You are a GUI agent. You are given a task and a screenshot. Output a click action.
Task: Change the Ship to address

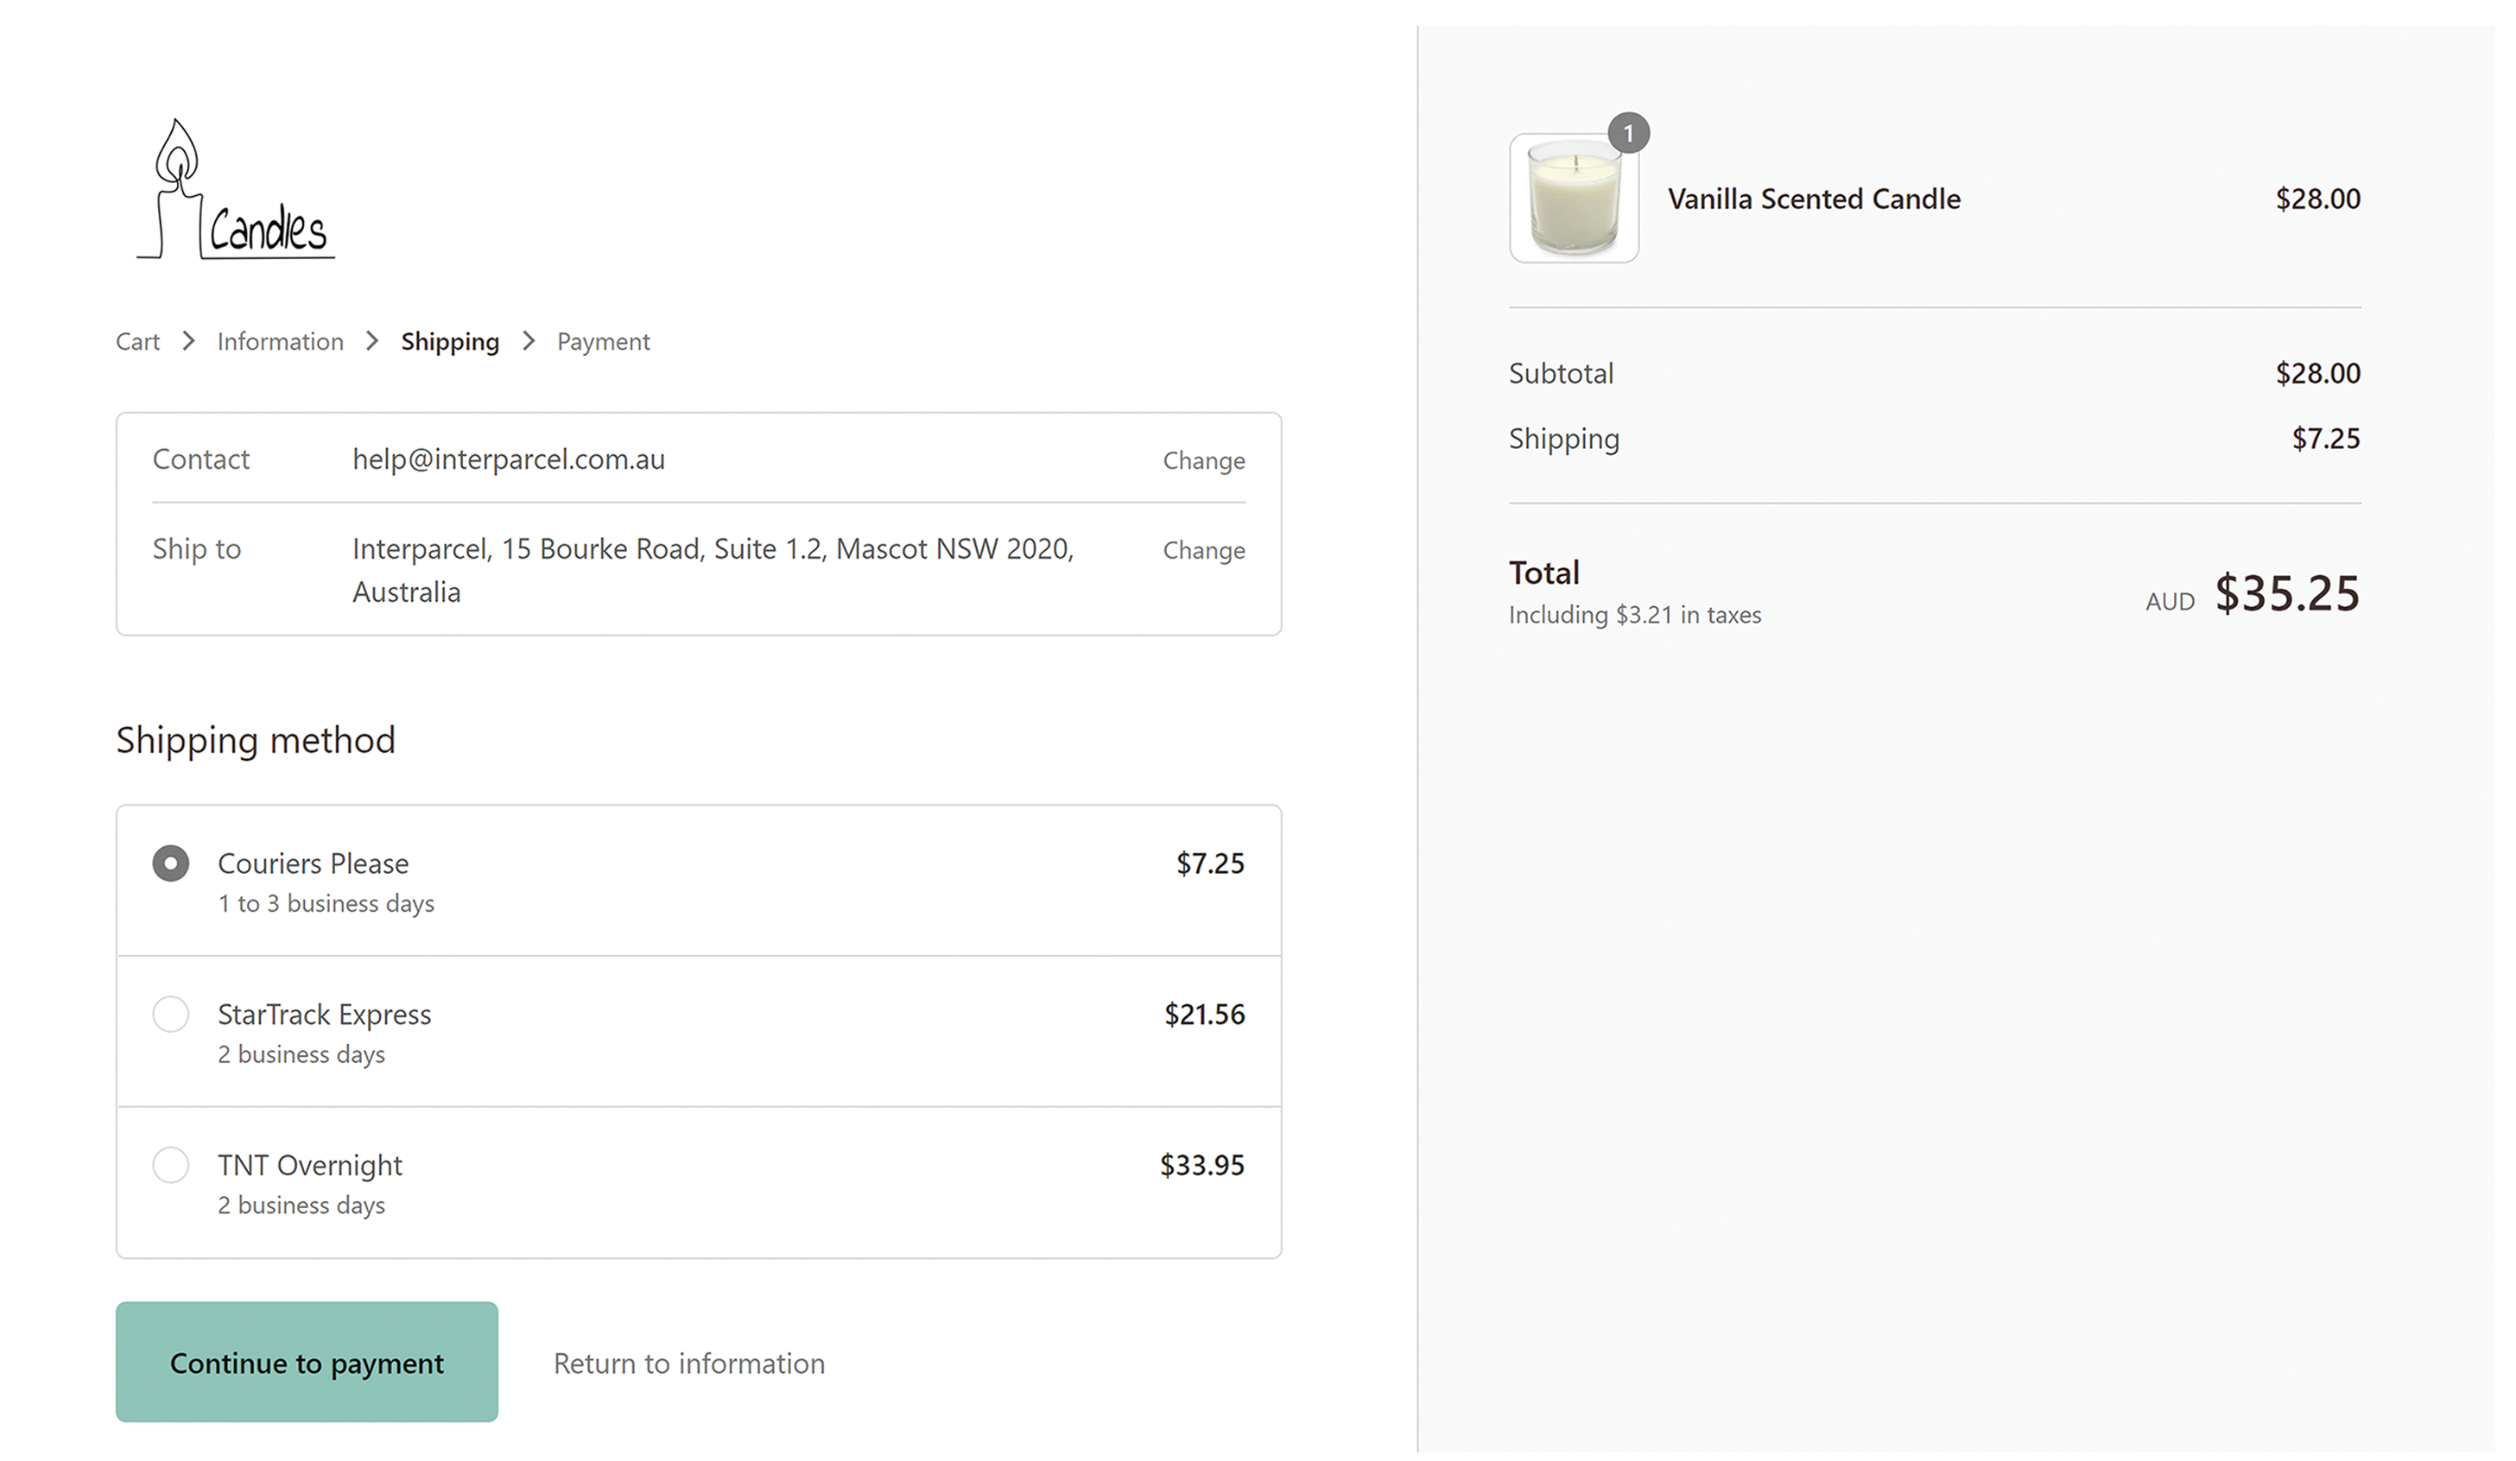(x=1203, y=550)
